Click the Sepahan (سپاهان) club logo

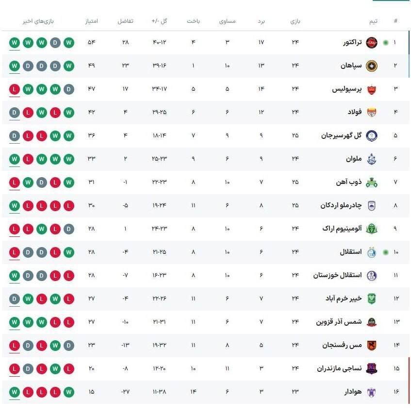point(371,66)
